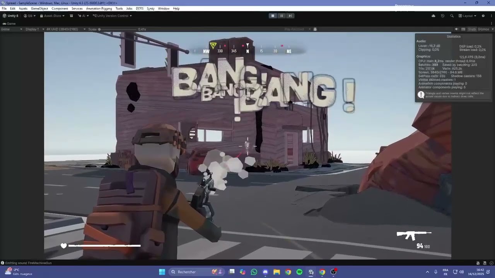Viewport: 495px width, 278px height.
Task: Click the 'Emitting sound FireMachineGun' status message
Action: pyautogui.click(x=28, y=263)
